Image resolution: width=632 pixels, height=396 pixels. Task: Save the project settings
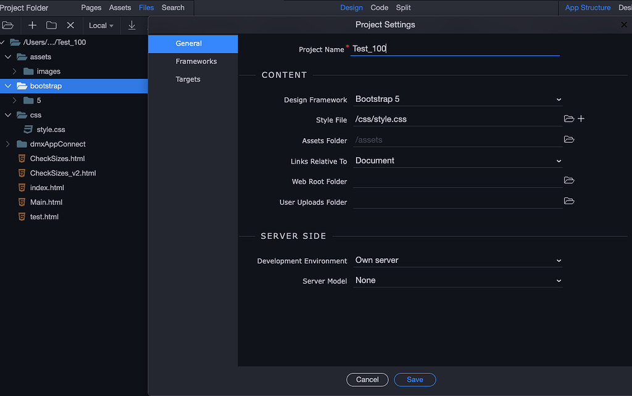415,379
